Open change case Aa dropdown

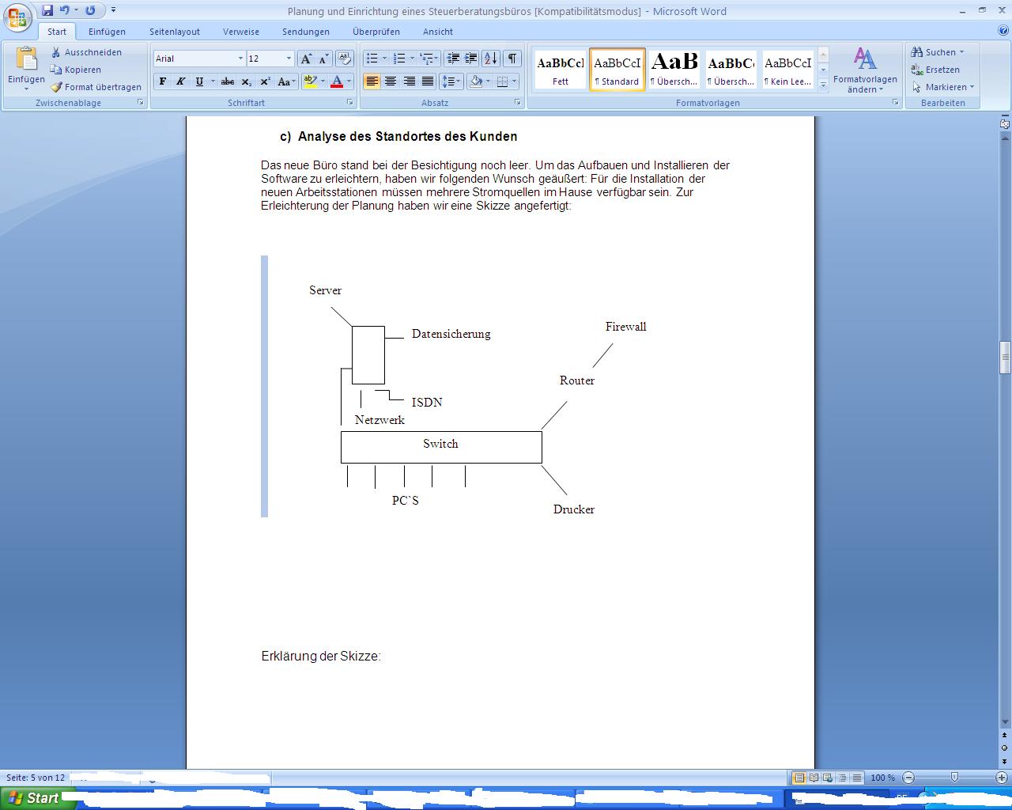[x=286, y=81]
